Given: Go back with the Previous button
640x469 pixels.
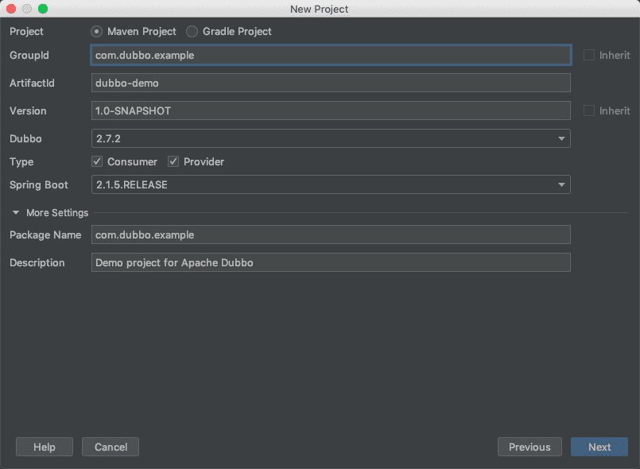Looking at the screenshot, I should point(529,447).
